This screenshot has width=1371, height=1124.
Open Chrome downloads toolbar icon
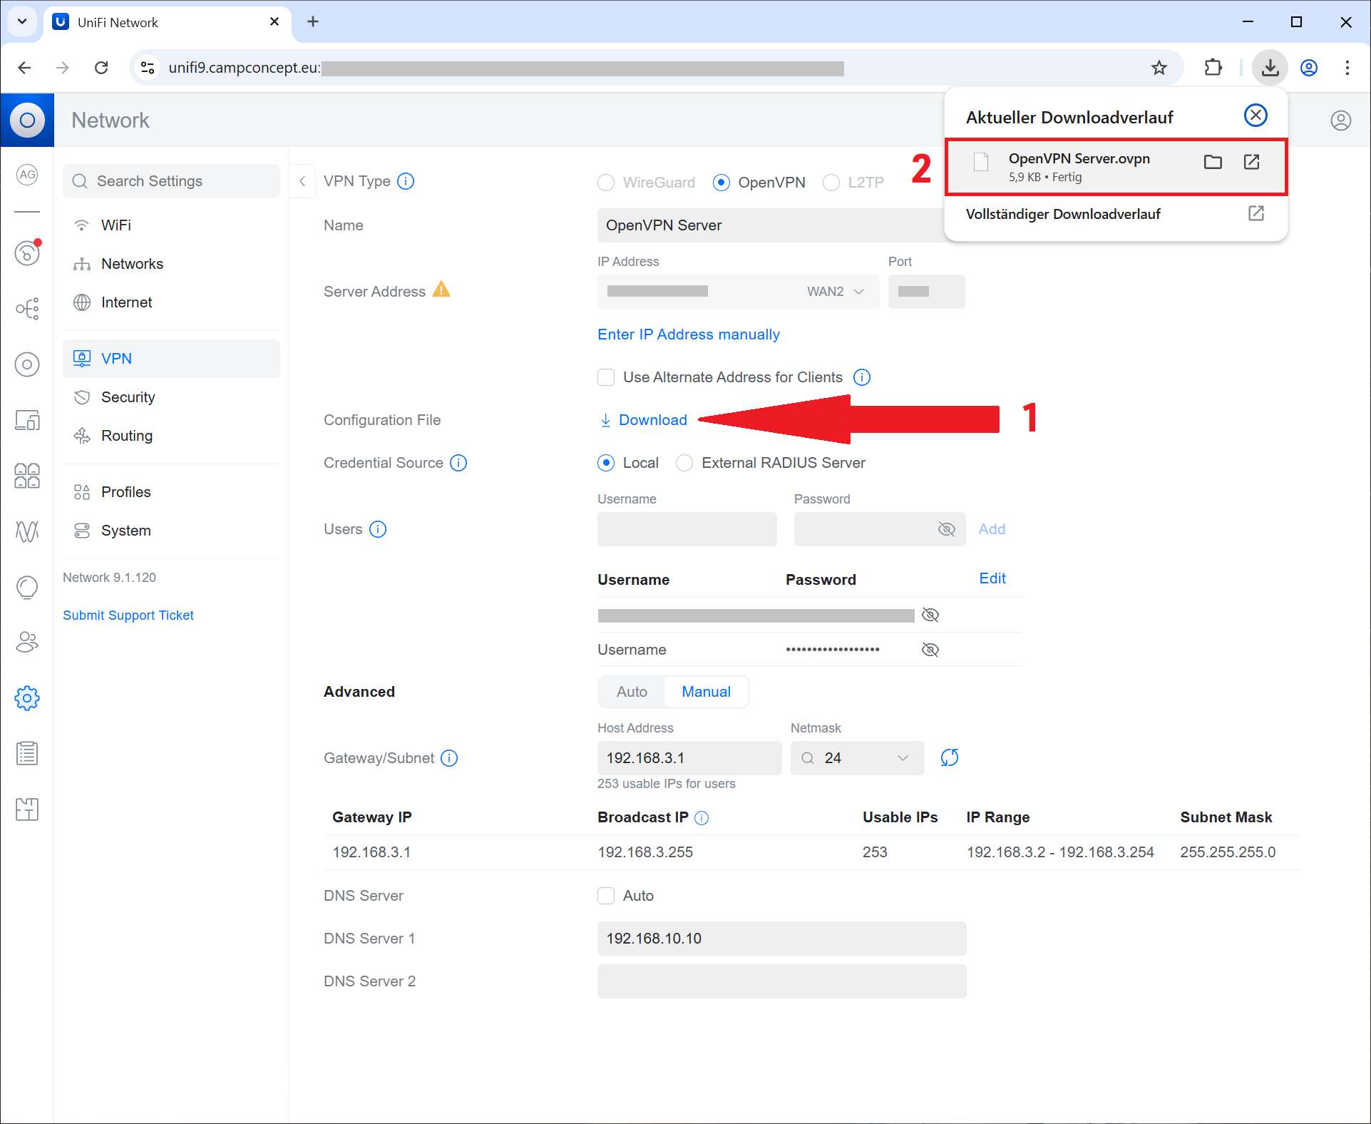[x=1270, y=68]
